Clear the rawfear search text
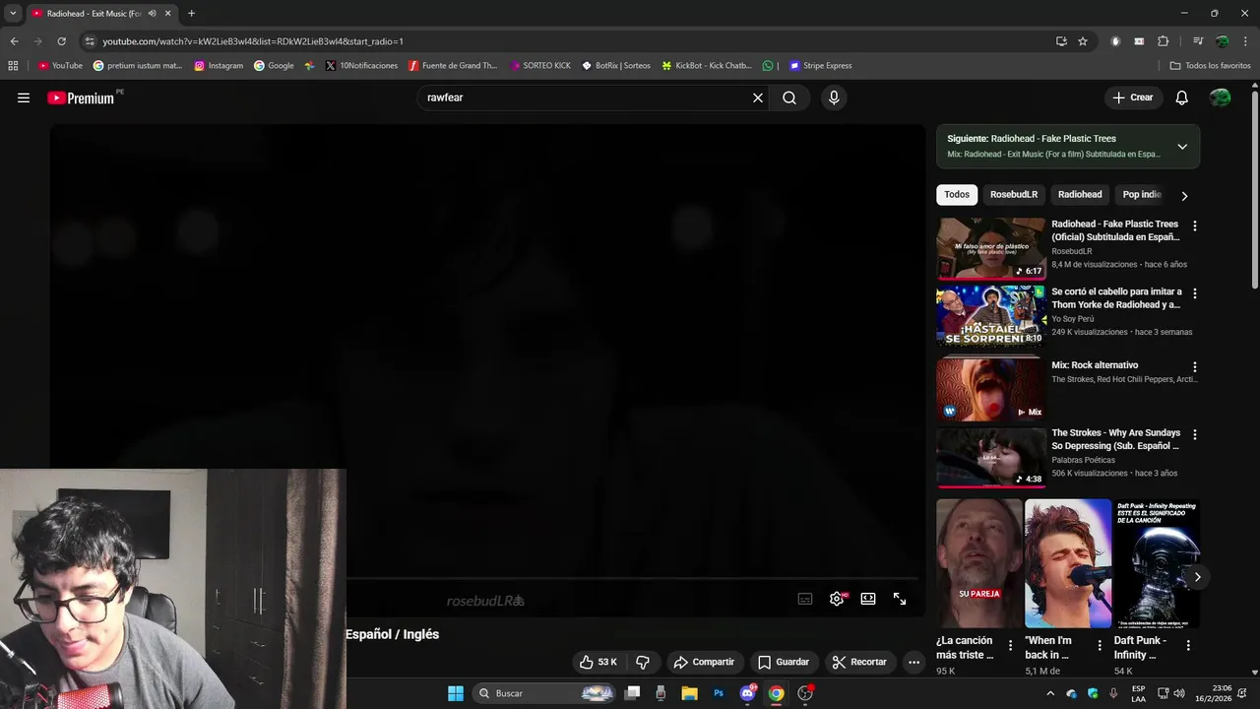1260x709 pixels. (x=758, y=97)
